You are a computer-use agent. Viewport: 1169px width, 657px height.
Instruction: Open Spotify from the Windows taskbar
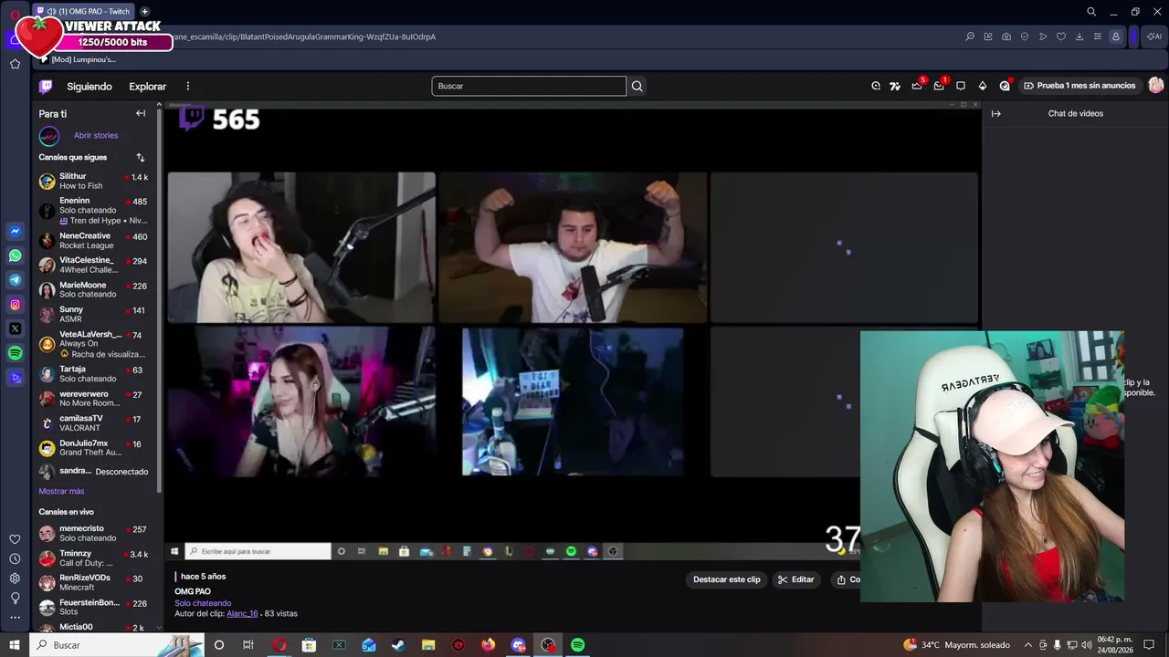point(578,645)
